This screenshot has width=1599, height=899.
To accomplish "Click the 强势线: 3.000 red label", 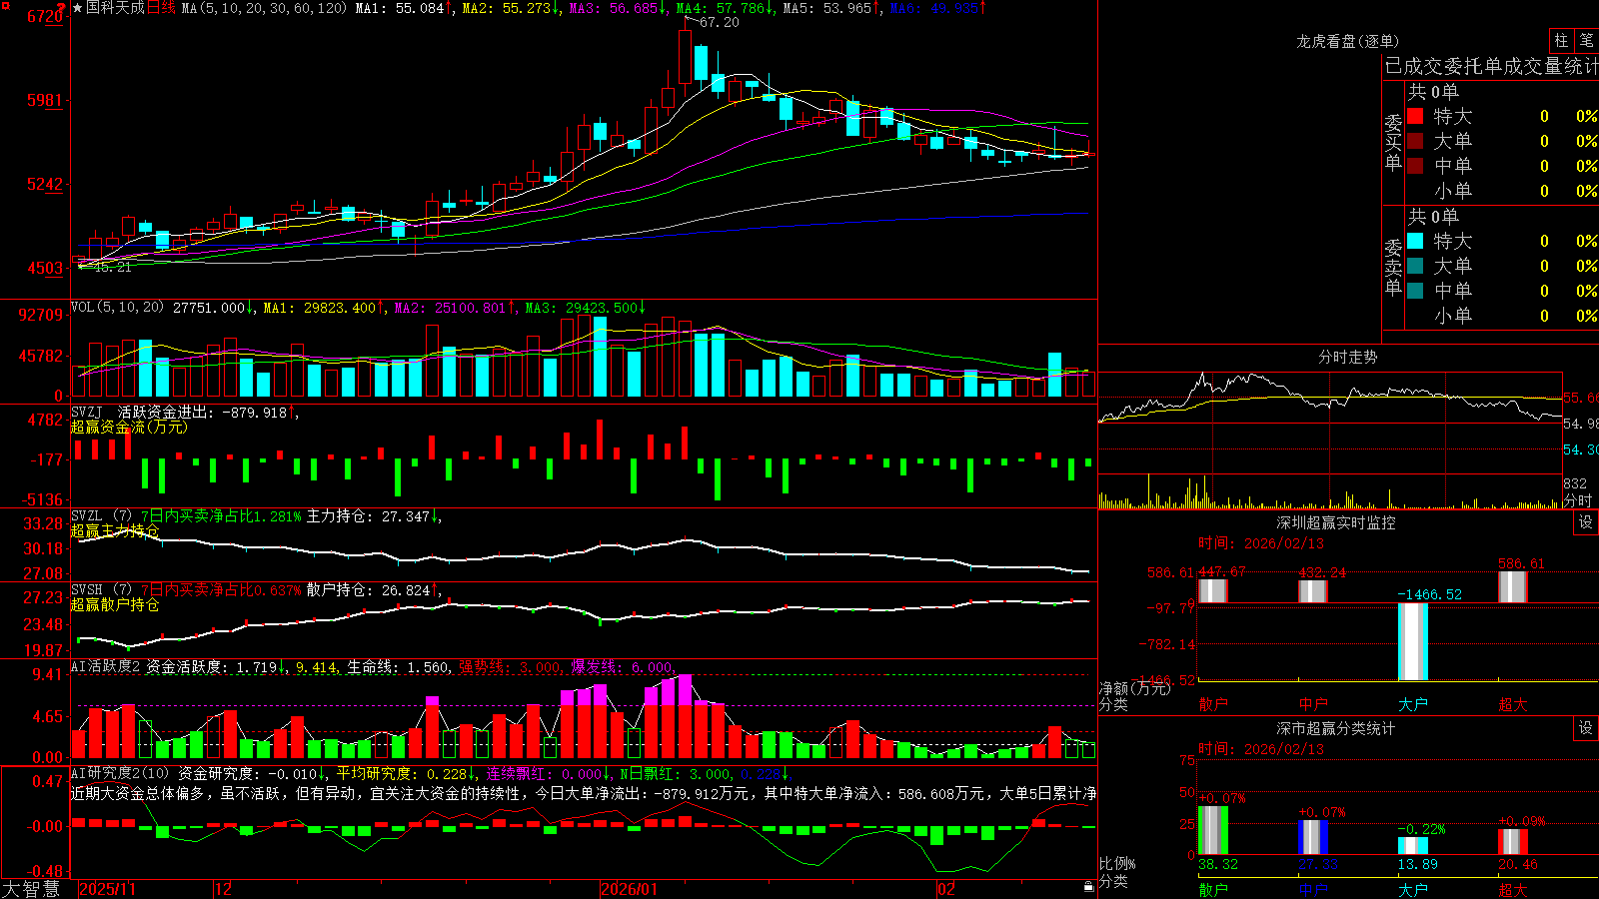I will tap(511, 666).
